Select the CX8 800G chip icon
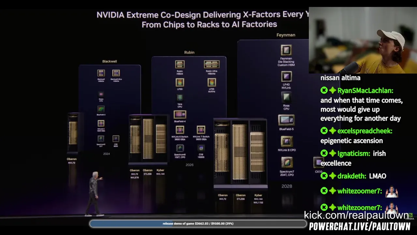The height and width of the screenshot is (235, 417). tap(116, 139)
